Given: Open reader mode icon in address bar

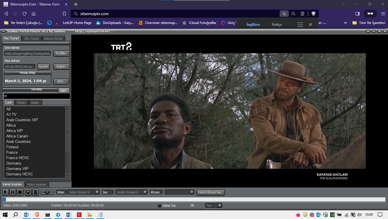Looking at the screenshot, I should (302, 14).
